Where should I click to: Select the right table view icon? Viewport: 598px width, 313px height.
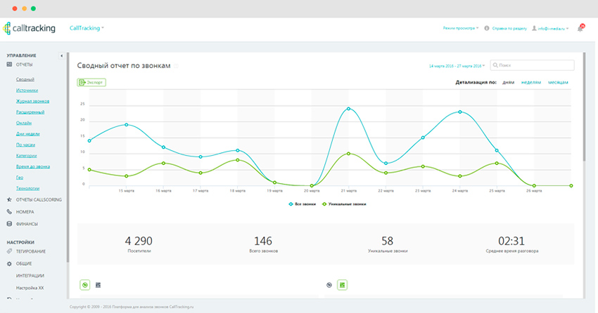click(x=342, y=285)
